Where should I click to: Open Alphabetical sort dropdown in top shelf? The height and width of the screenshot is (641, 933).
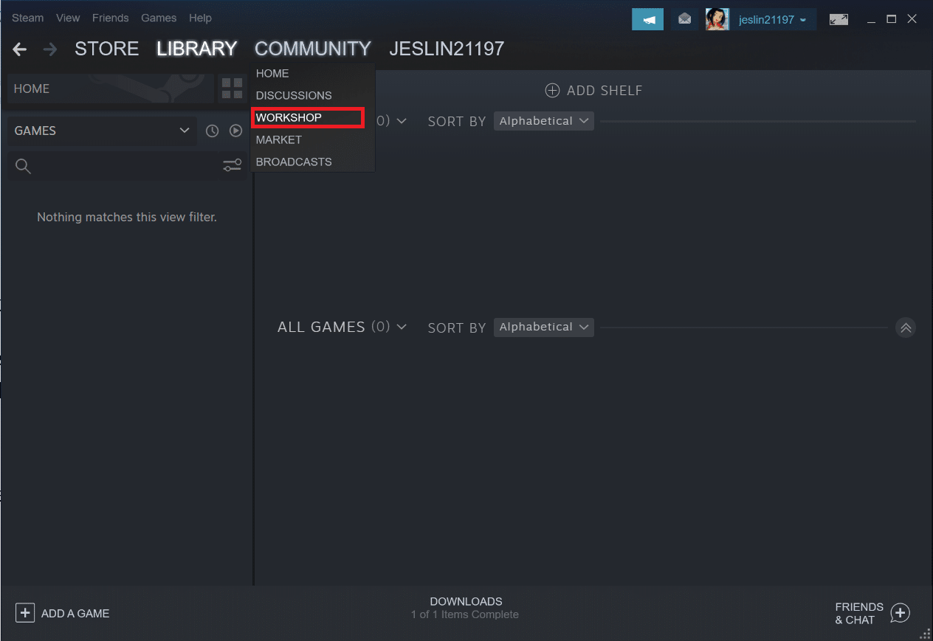coord(544,121)
